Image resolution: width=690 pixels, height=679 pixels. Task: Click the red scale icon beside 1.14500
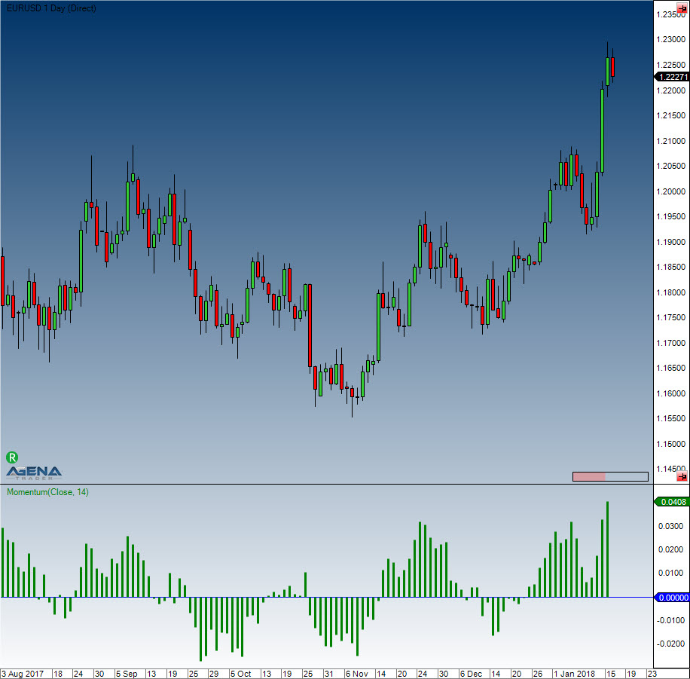(681, 476)
